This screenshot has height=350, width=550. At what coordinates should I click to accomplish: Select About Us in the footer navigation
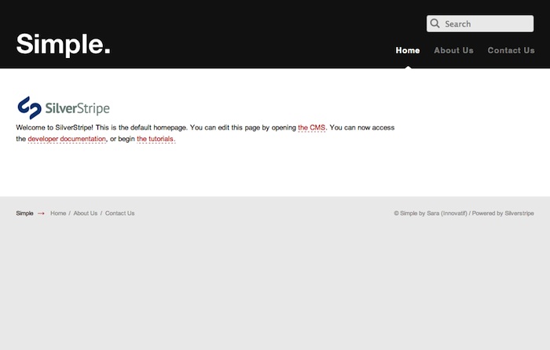[x=86, y=213]
